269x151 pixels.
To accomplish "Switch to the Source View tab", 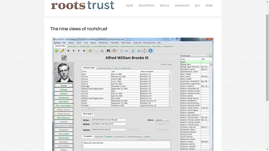I will point(114,46).
